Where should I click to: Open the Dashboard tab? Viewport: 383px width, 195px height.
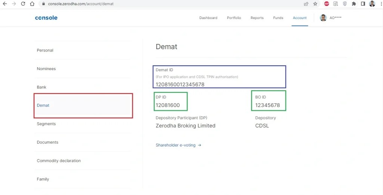point(208,18)
